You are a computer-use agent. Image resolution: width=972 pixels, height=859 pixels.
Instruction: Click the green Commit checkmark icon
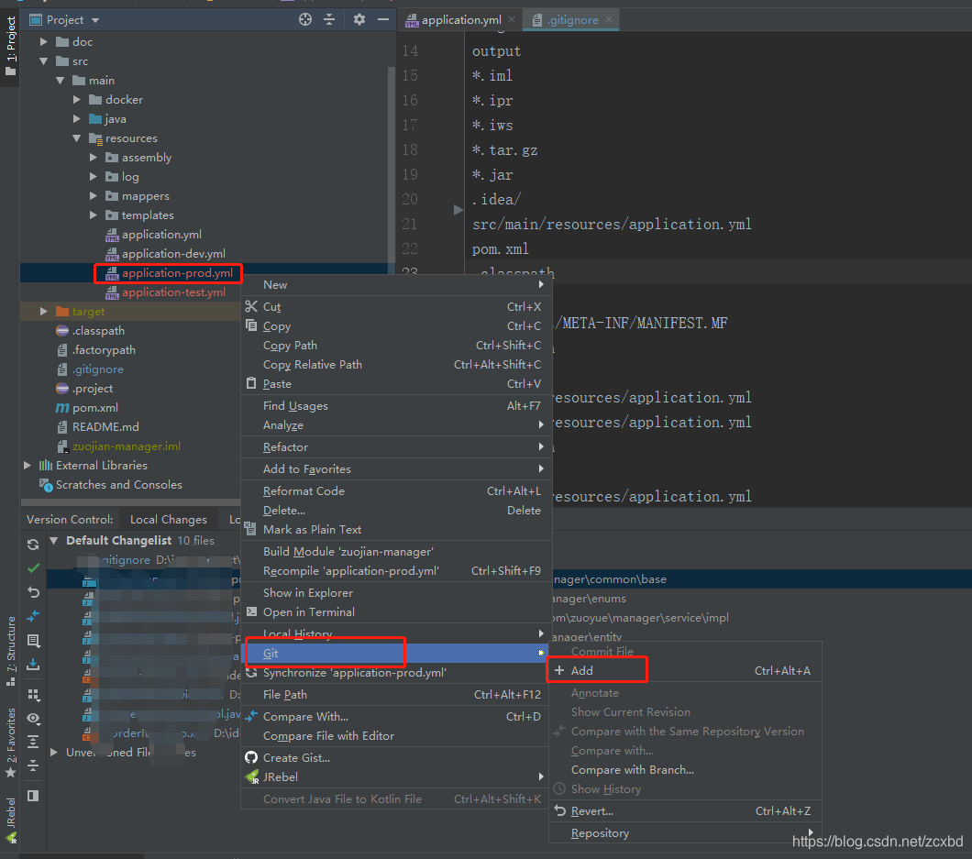[34, 567]
